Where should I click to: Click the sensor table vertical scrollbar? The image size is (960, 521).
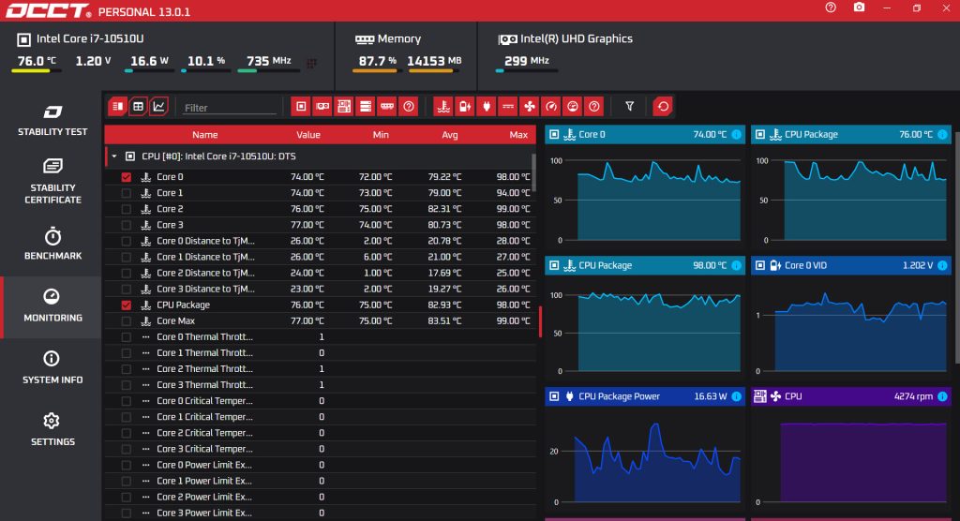coord(533,172)
